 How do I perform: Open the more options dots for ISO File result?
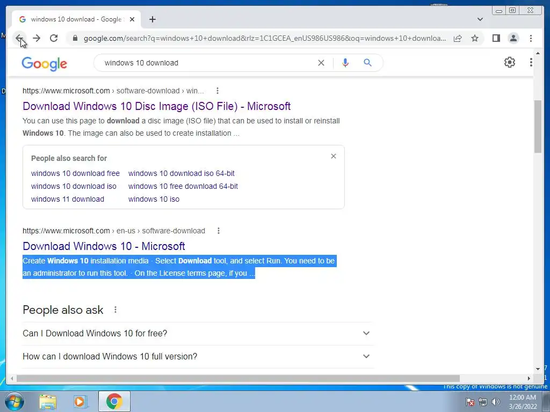218,91
